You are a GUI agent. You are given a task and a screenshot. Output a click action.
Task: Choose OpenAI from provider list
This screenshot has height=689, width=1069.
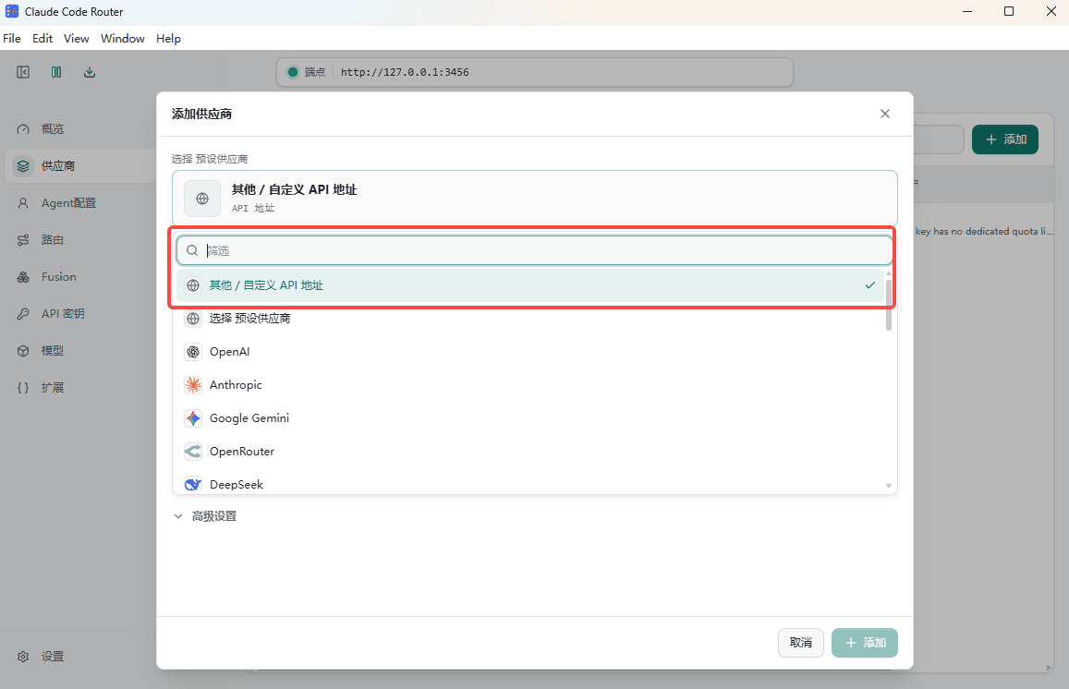[x=530, y=352]
